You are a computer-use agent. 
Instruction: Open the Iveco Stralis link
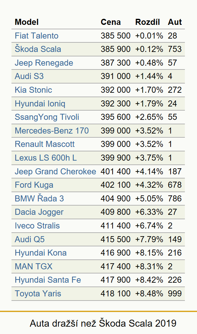coord(37,226)
